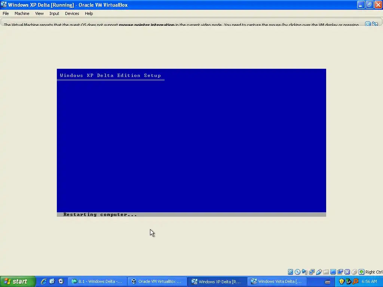Launch Outlook Express from Quick Launch

point(52,281)
